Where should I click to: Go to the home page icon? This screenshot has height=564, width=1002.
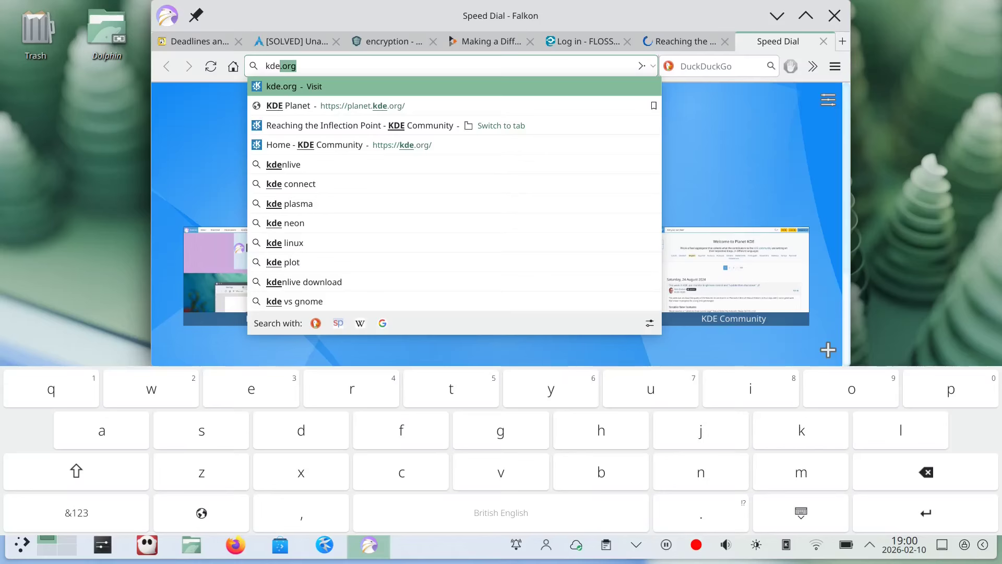tap(233, 66)
